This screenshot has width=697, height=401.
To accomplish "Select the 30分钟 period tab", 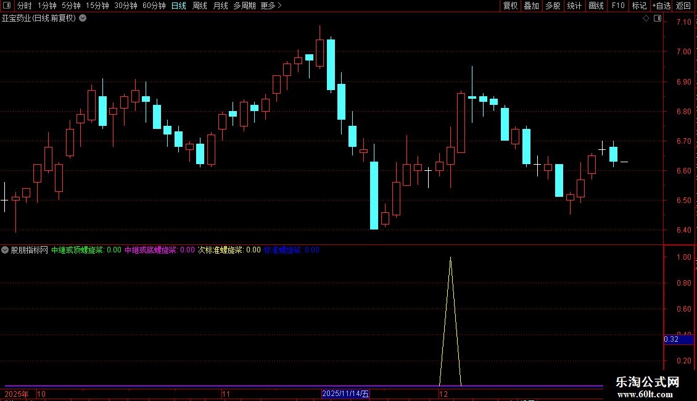I will [x=126, y=6].
